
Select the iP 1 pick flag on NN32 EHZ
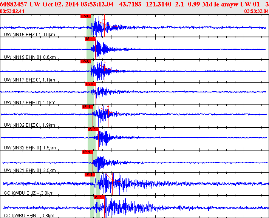coord(88,107)
